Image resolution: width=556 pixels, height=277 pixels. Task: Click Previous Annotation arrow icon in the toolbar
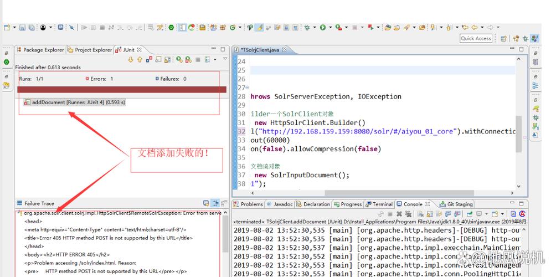pos(448,27)
